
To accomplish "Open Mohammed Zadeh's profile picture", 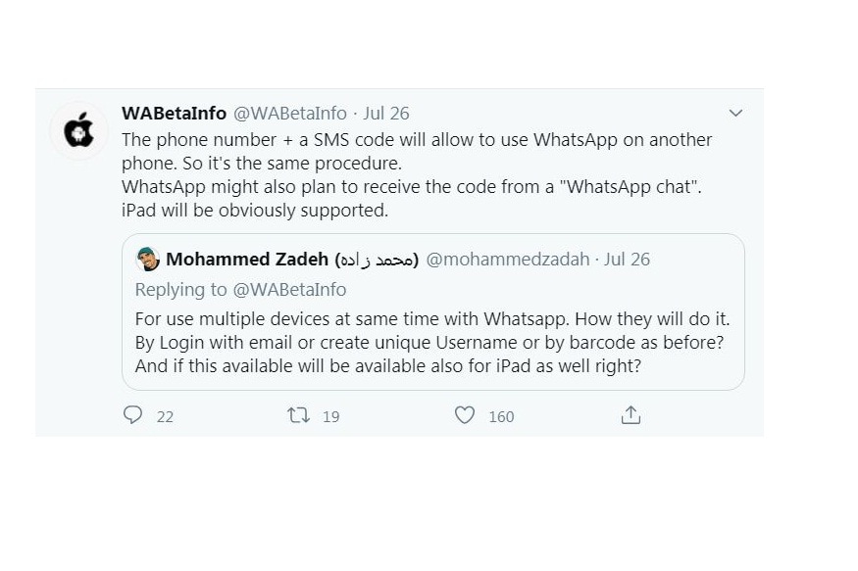I will pyautogui.click(x=148, y=259).
